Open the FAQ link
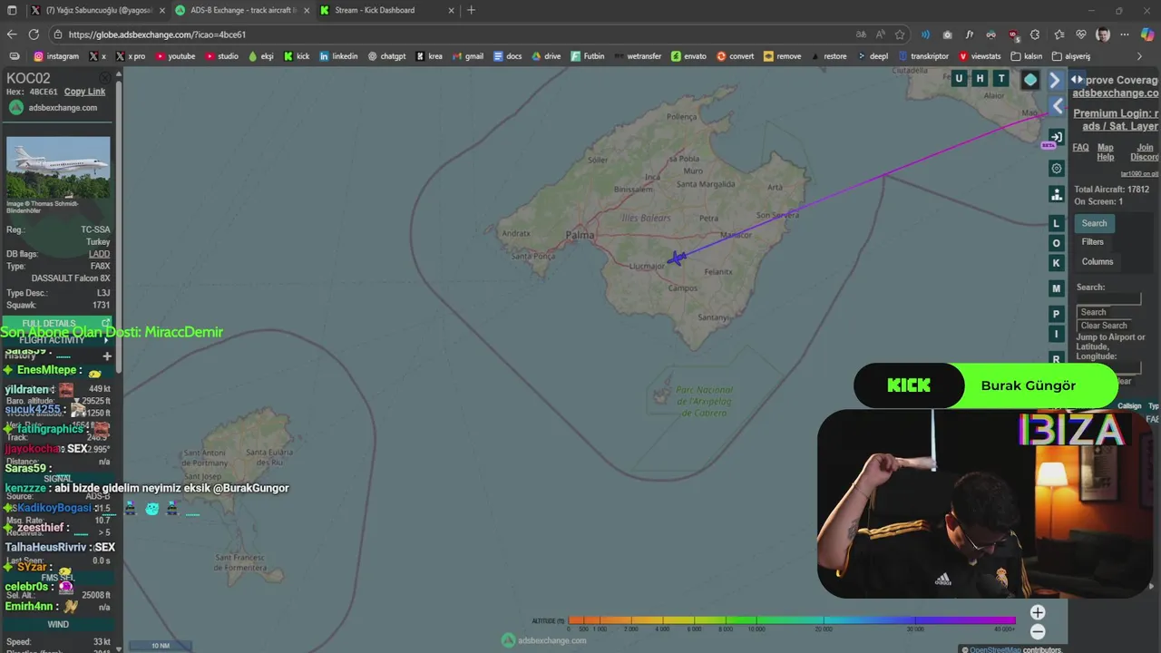 point(1080,148)
